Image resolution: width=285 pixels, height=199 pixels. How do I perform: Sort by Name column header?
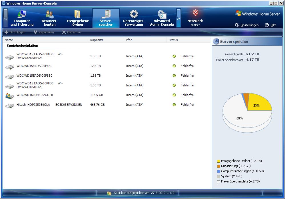[45, 40]
